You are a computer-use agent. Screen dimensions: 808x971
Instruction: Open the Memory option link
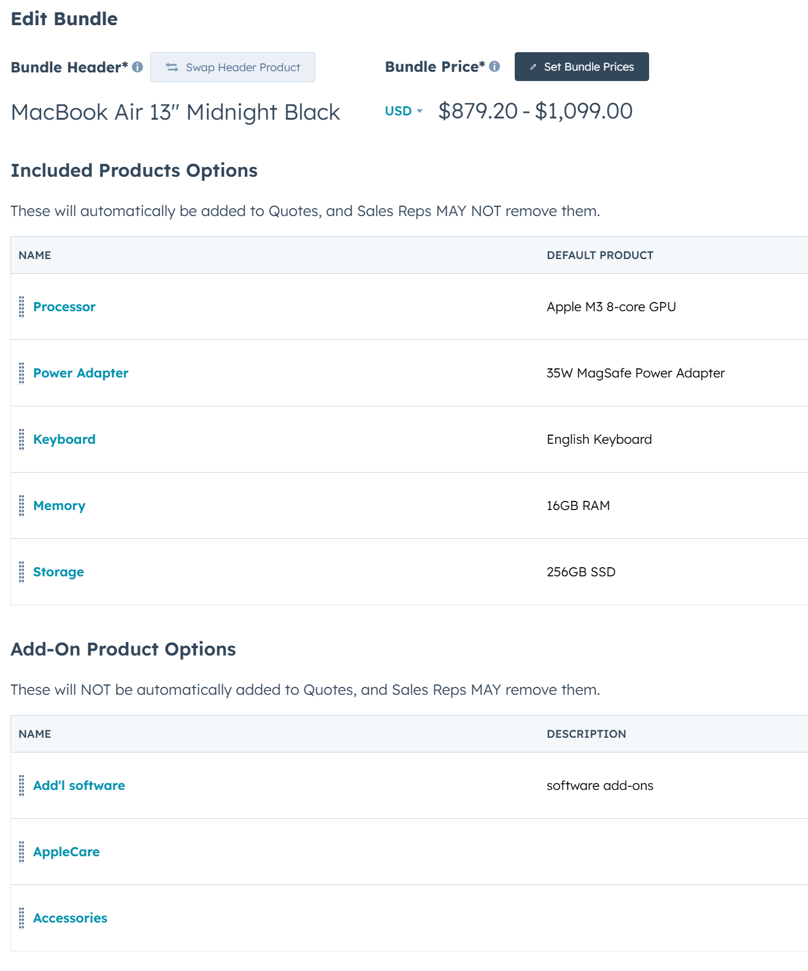(x=59, y=506)
